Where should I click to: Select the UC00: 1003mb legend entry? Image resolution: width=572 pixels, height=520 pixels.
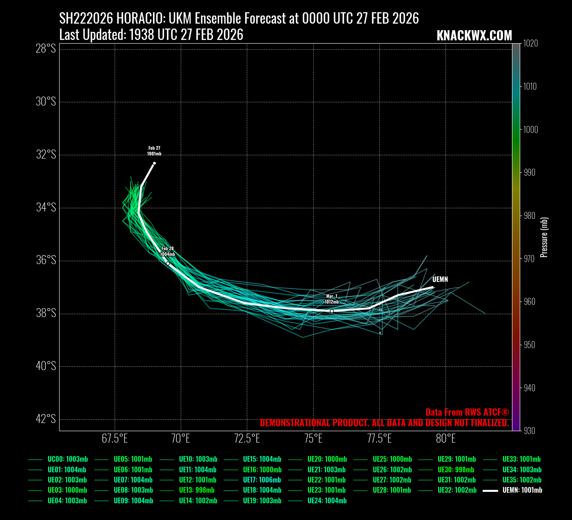click(68, 459)
